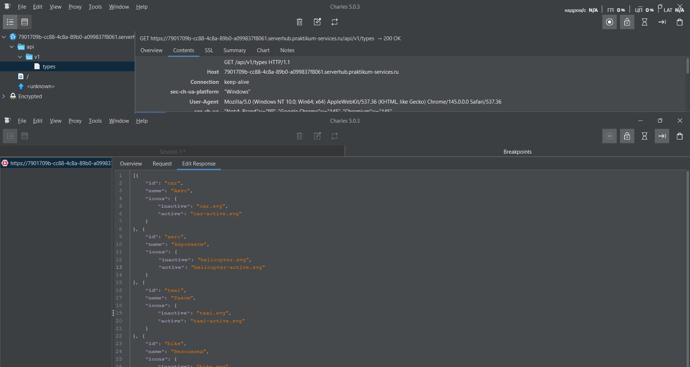Viewport: 690px width, 367px height.
Task: Switch to Structure view icon in top toolbar
Action: click(10, 22)
